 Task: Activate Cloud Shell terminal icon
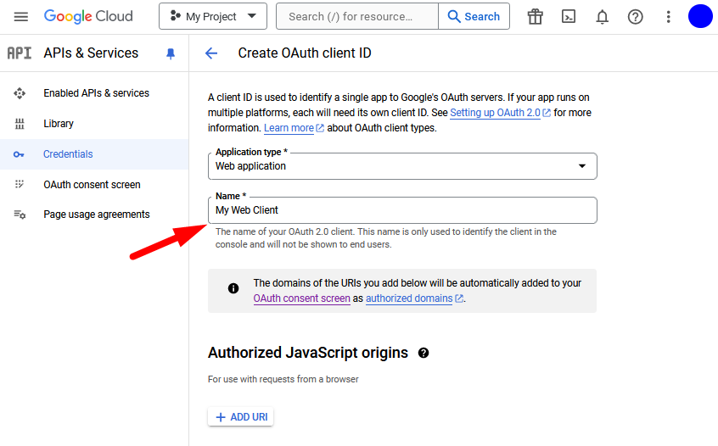569,17
